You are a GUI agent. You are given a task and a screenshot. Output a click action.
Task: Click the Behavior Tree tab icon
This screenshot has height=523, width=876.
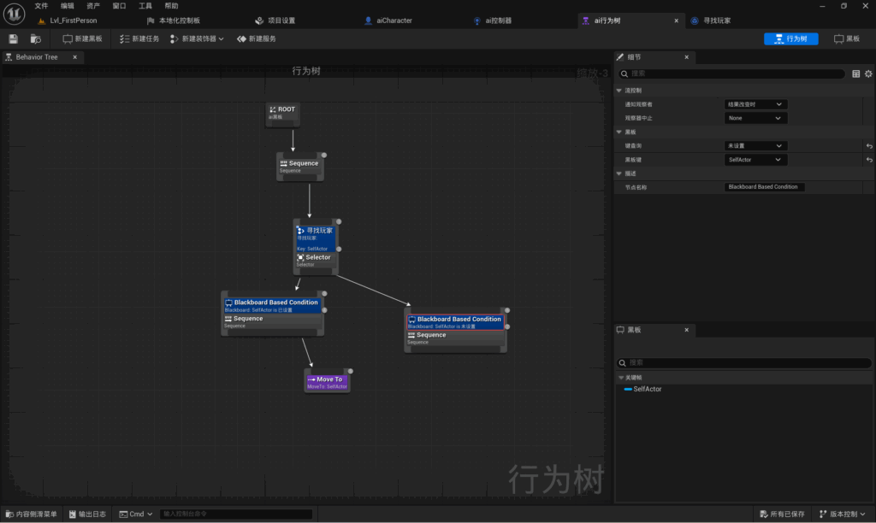9,57
